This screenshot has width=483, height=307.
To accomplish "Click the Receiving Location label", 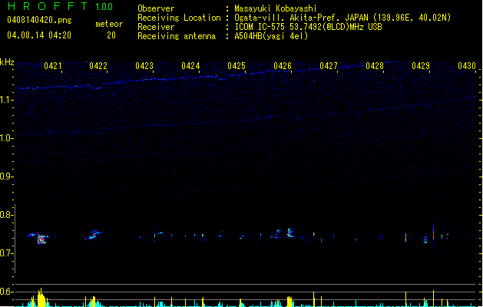I will (179, 18).
